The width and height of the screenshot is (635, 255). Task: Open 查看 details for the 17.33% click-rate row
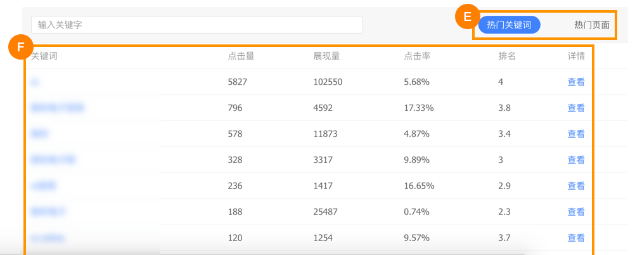coord(575,108)
